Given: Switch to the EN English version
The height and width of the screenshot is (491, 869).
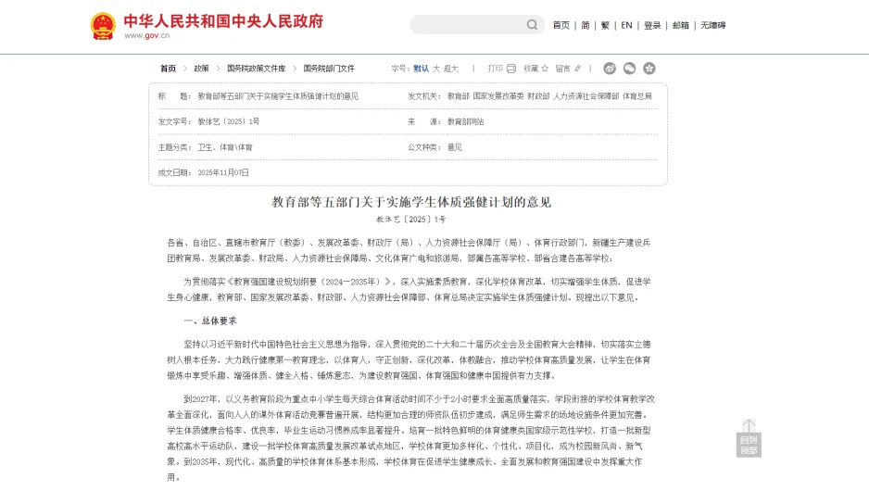Looking at the screenshot, I should pos(626,26).
